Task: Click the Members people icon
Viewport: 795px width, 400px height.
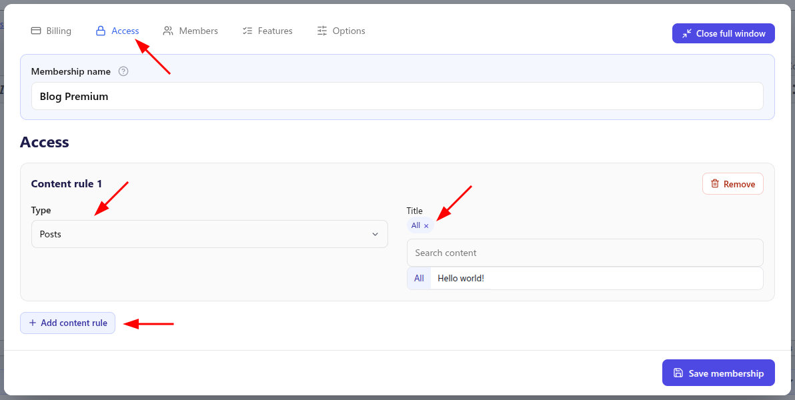Action: [x=168, y=31]
